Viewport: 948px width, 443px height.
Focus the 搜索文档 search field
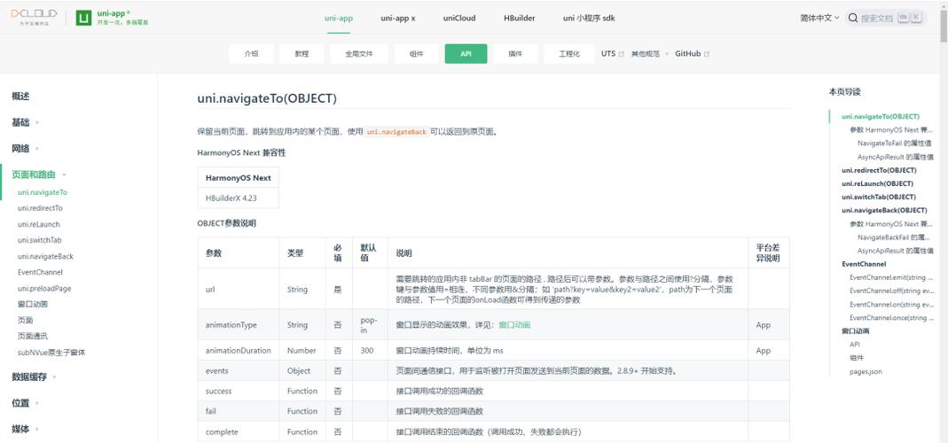coord(885,18)
